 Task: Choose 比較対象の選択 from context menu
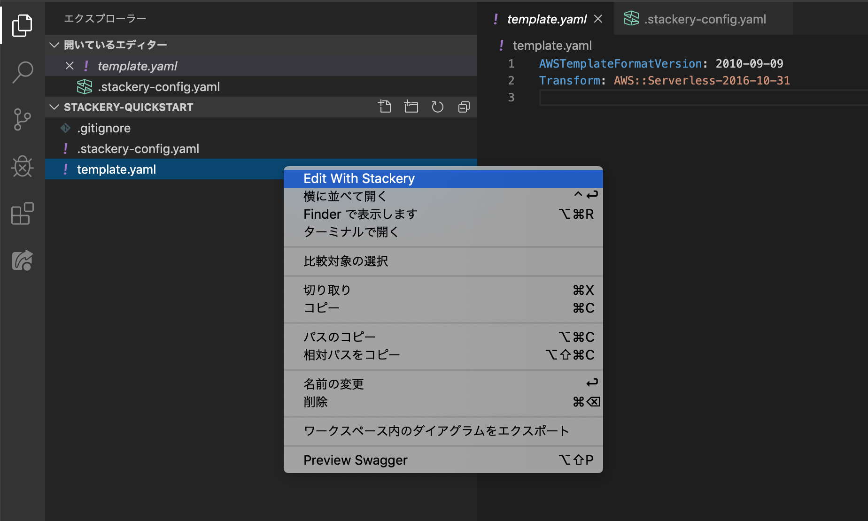(443, 261)
